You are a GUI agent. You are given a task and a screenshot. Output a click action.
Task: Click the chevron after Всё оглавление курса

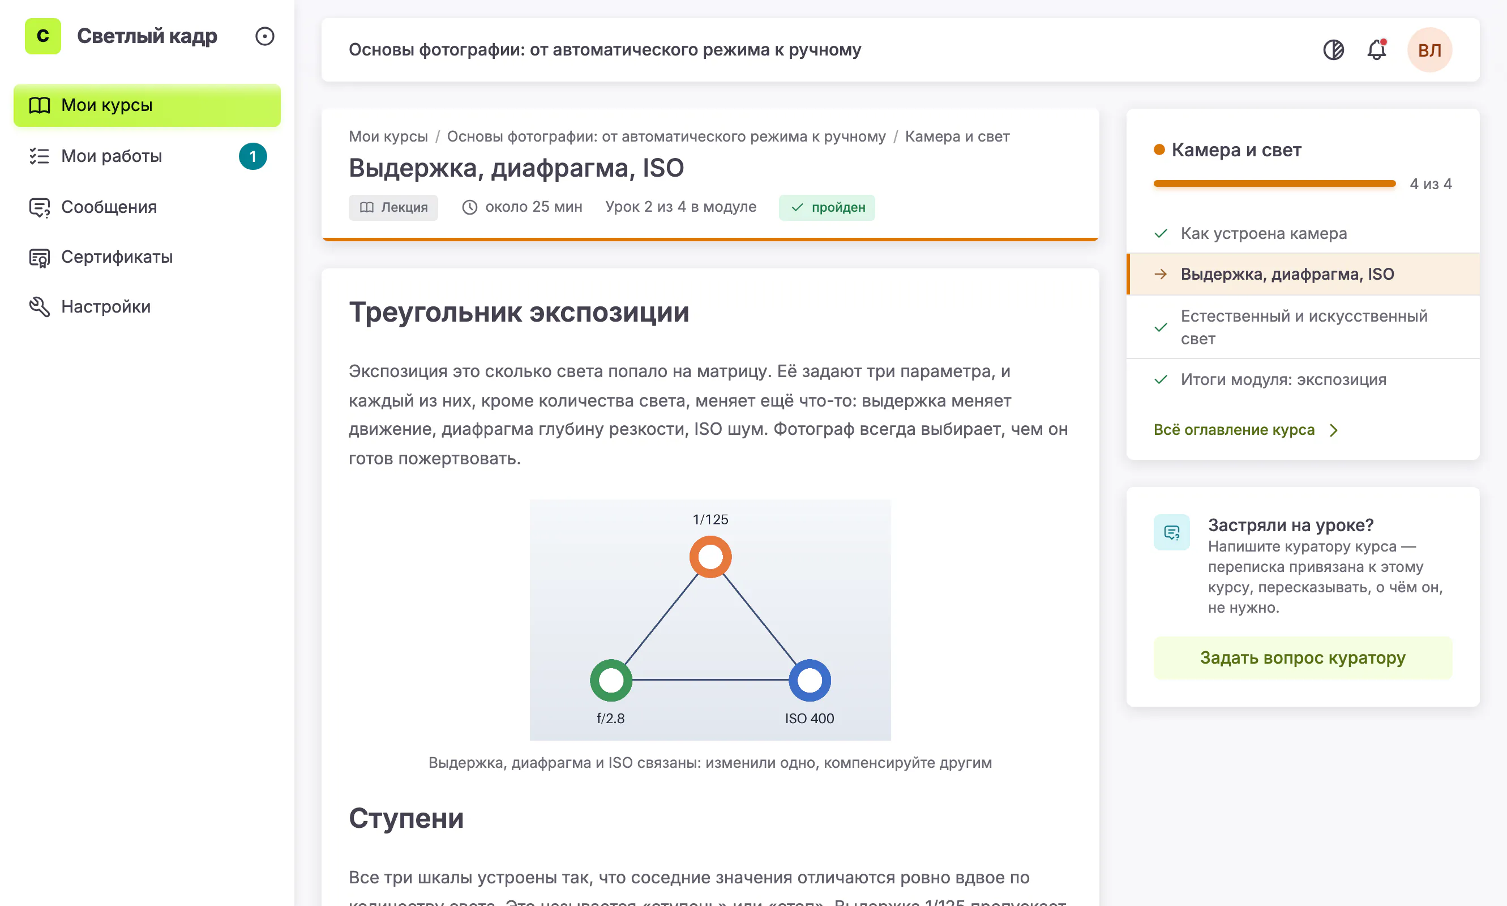(1334, 430)
